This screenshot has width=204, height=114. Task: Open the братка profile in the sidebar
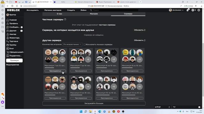click(11, 15)
